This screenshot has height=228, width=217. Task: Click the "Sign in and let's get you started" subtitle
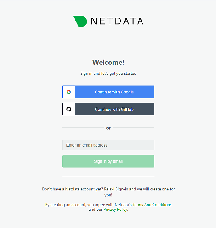(108, 74)
